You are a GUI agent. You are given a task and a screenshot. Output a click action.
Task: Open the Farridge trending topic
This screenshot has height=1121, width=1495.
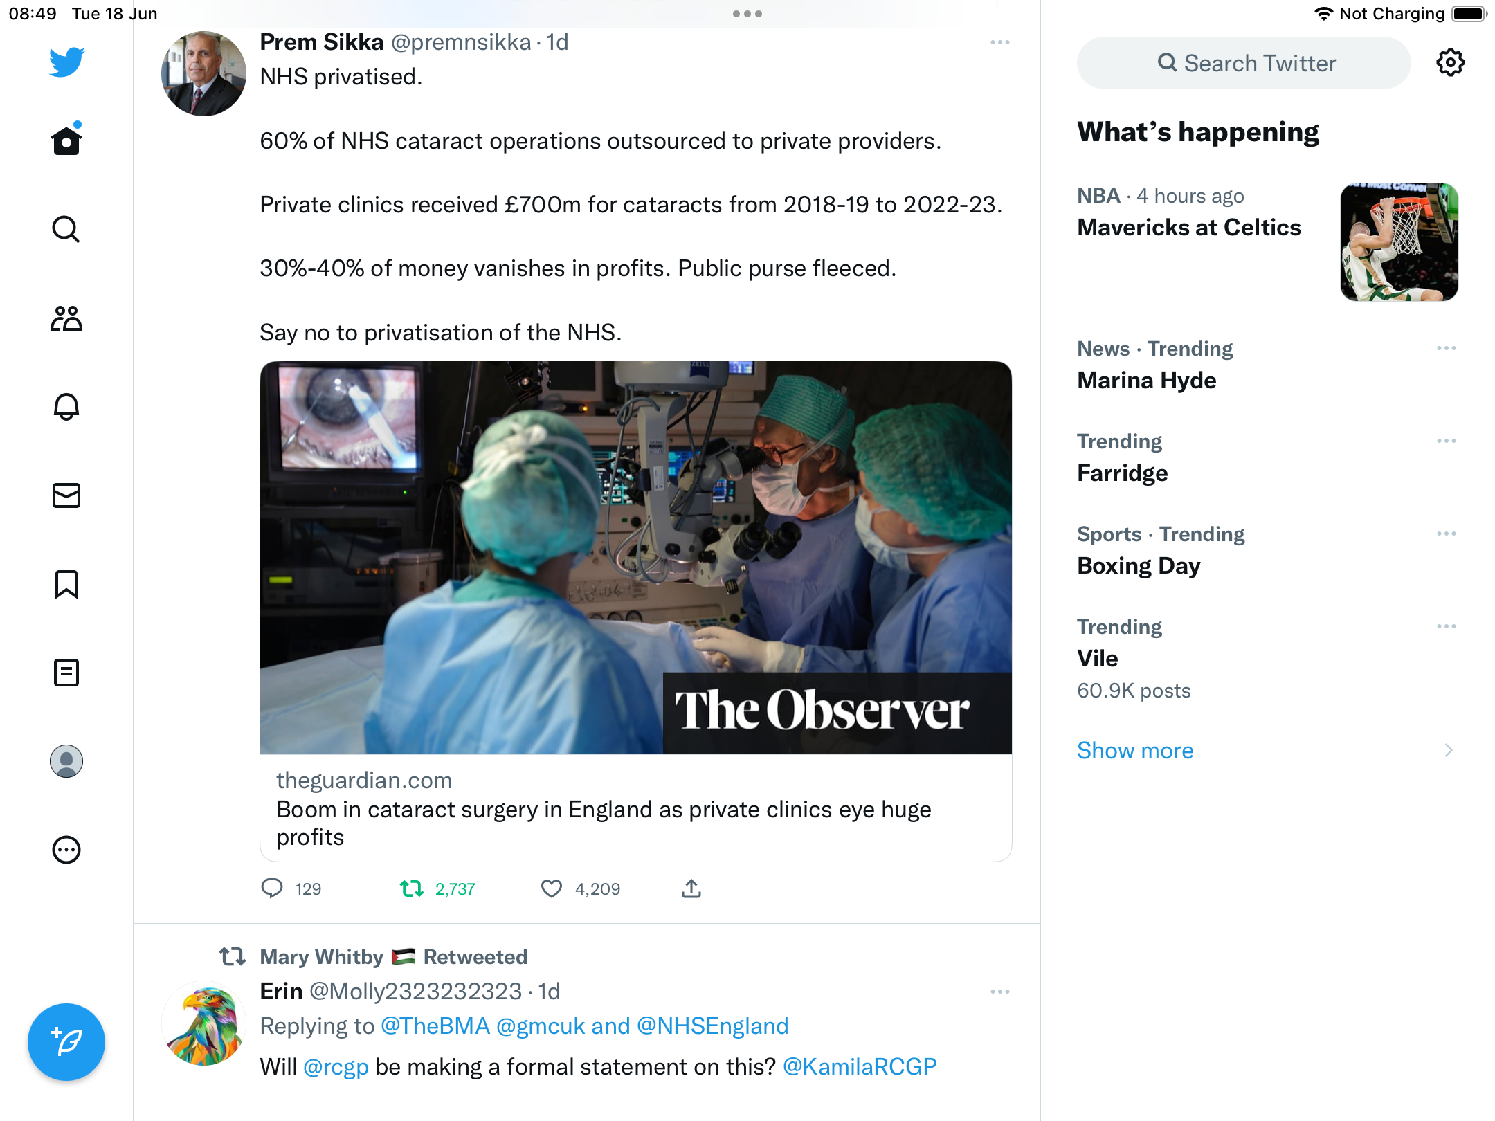pyautogui.click(x=1123, y=473)
